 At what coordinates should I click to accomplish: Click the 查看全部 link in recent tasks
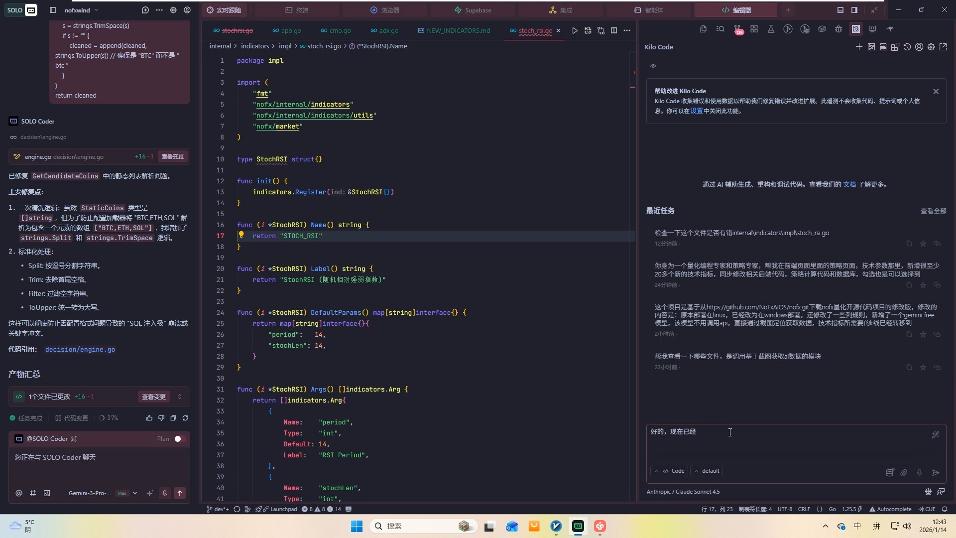933,211
